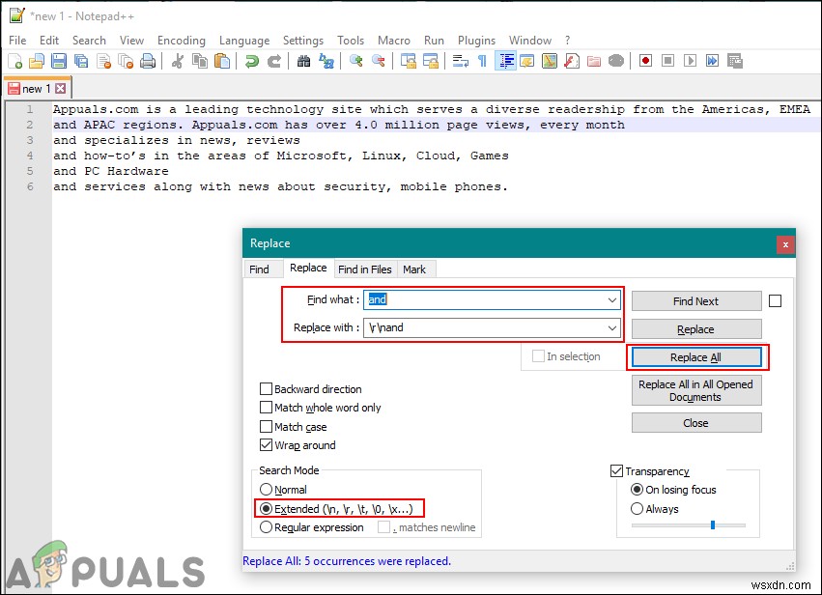Toggle Word Wrap in the toolbar
822x595 pixels.
tap(461, 61)
